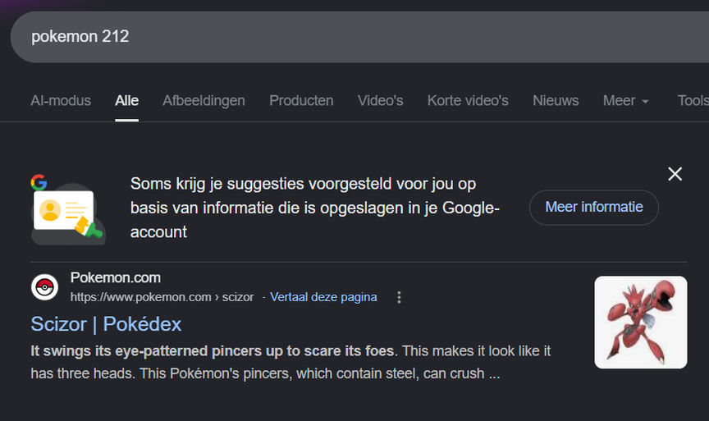Open the Afbeeldingen tab
709x421 pixels.
[204, 100]
